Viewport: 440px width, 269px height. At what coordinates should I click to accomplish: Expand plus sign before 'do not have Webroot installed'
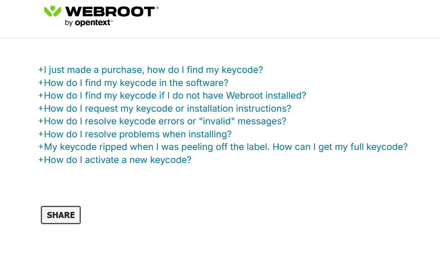click(41, 96)
